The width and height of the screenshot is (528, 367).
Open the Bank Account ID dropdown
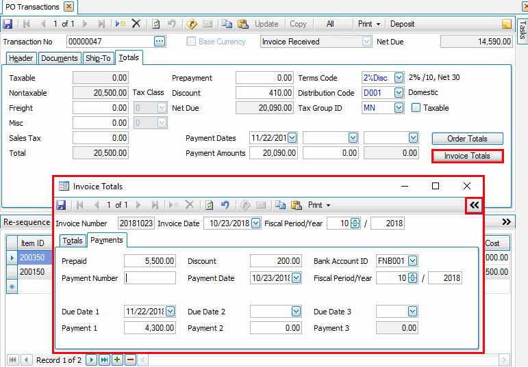412,261
